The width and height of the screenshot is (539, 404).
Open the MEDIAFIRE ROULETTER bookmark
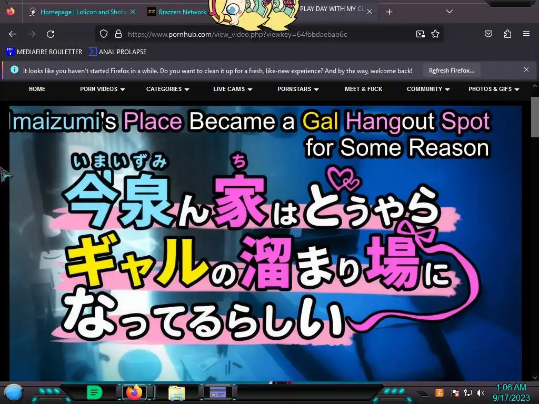click(44, 52)
